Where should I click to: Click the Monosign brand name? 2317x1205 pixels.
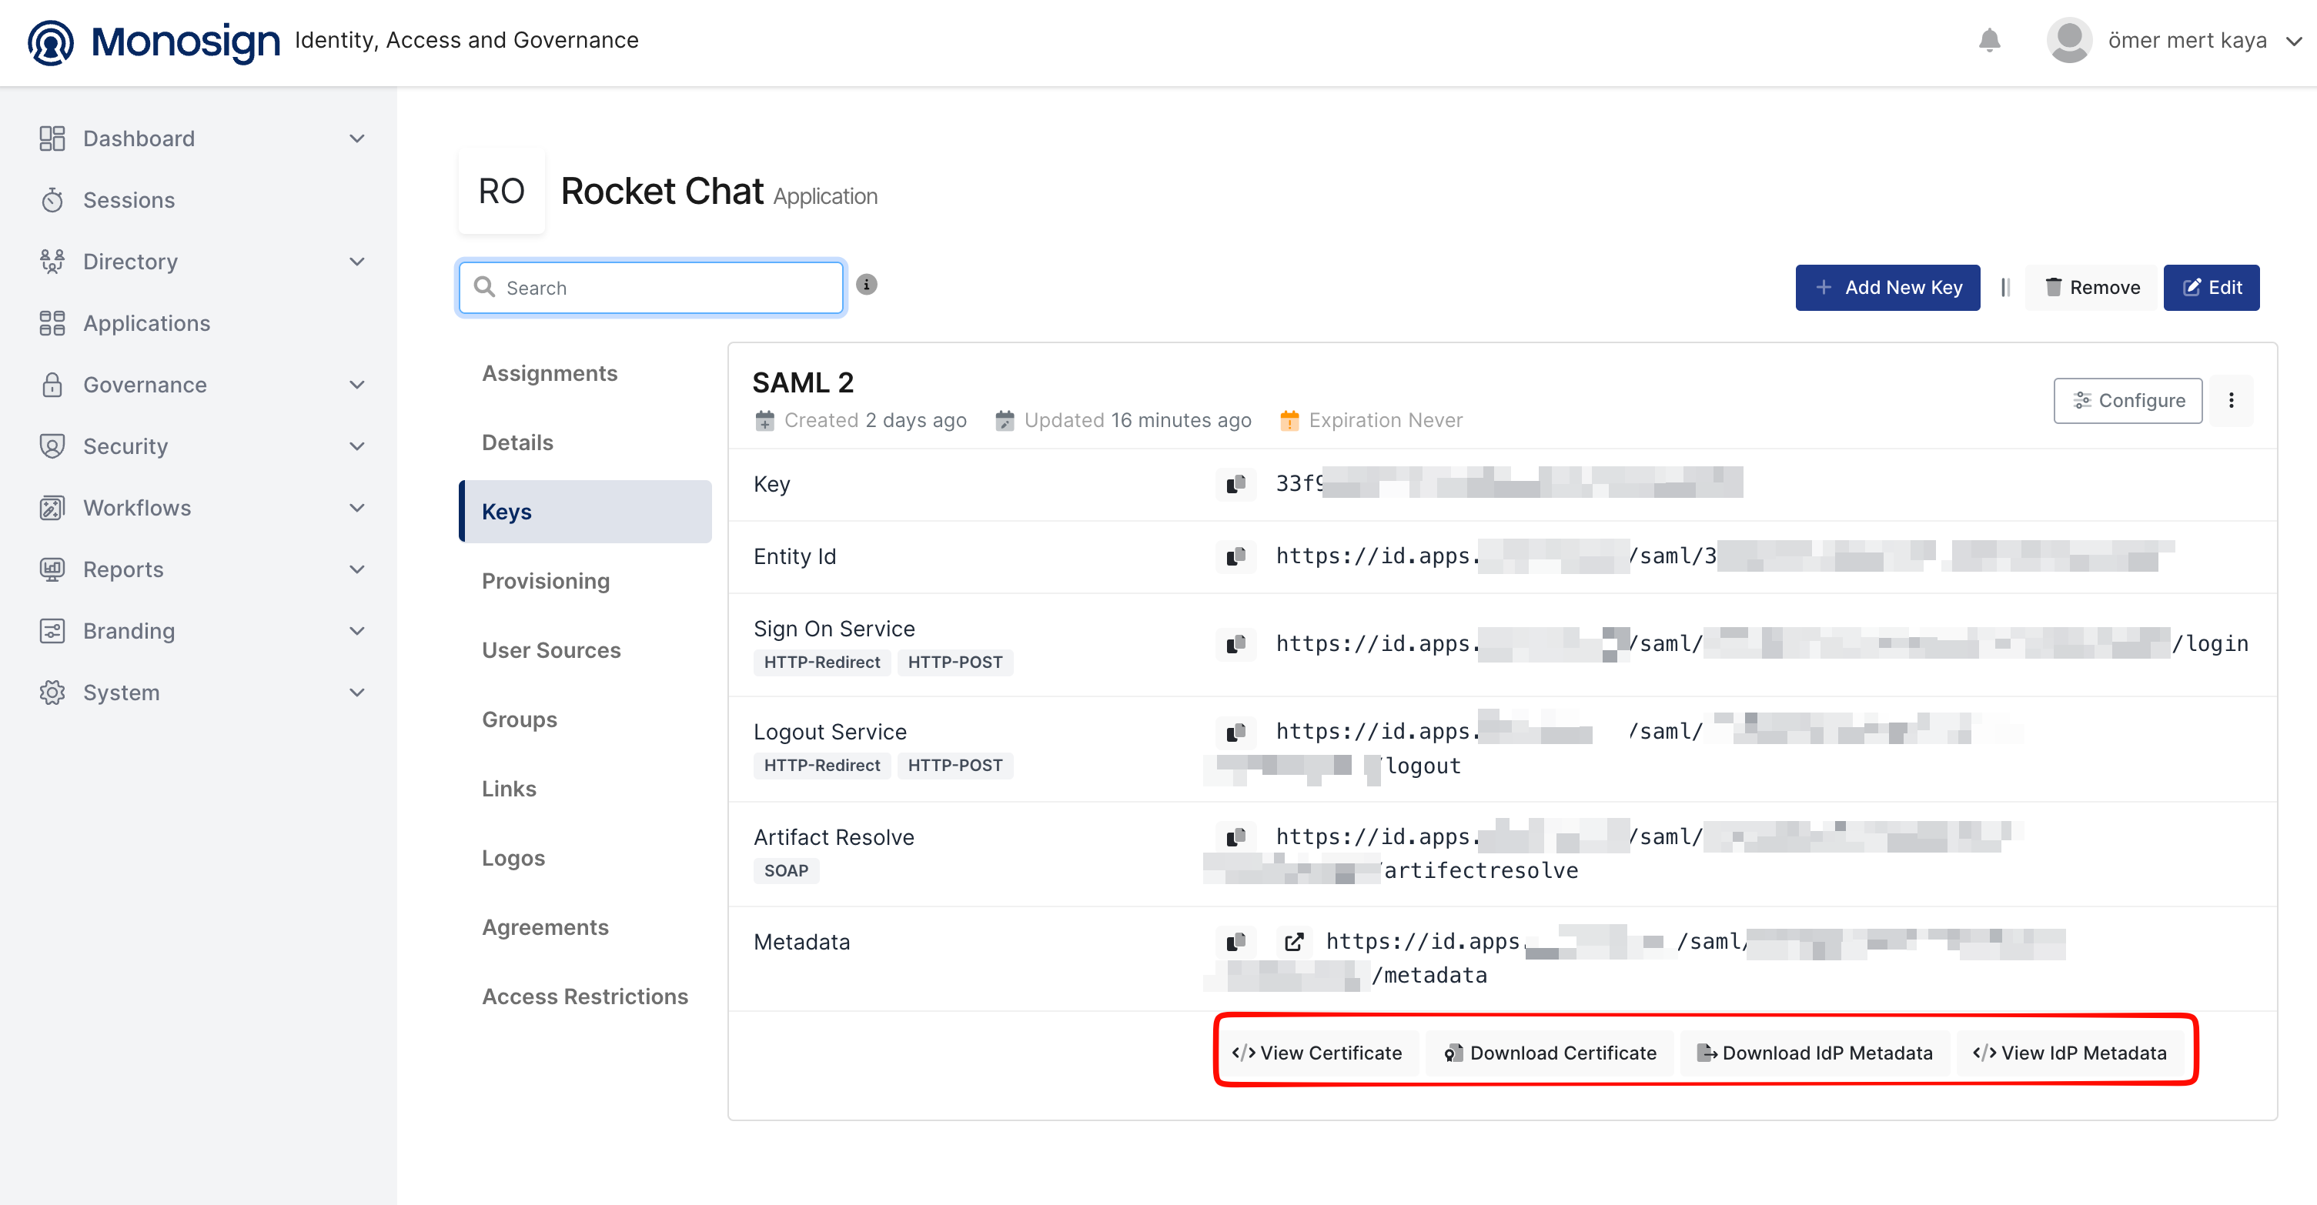pos(186,42)
